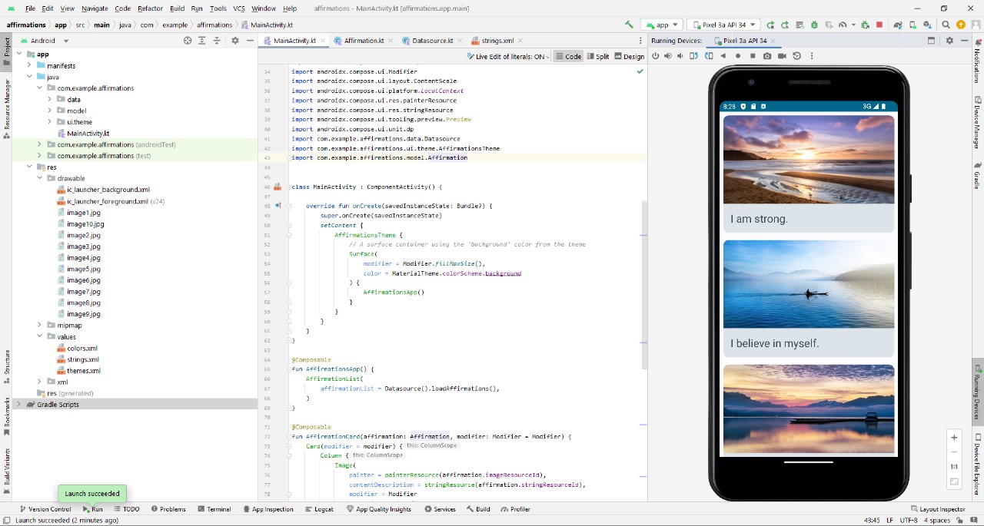Toggle Resource Manager side tab

point(6,108)
